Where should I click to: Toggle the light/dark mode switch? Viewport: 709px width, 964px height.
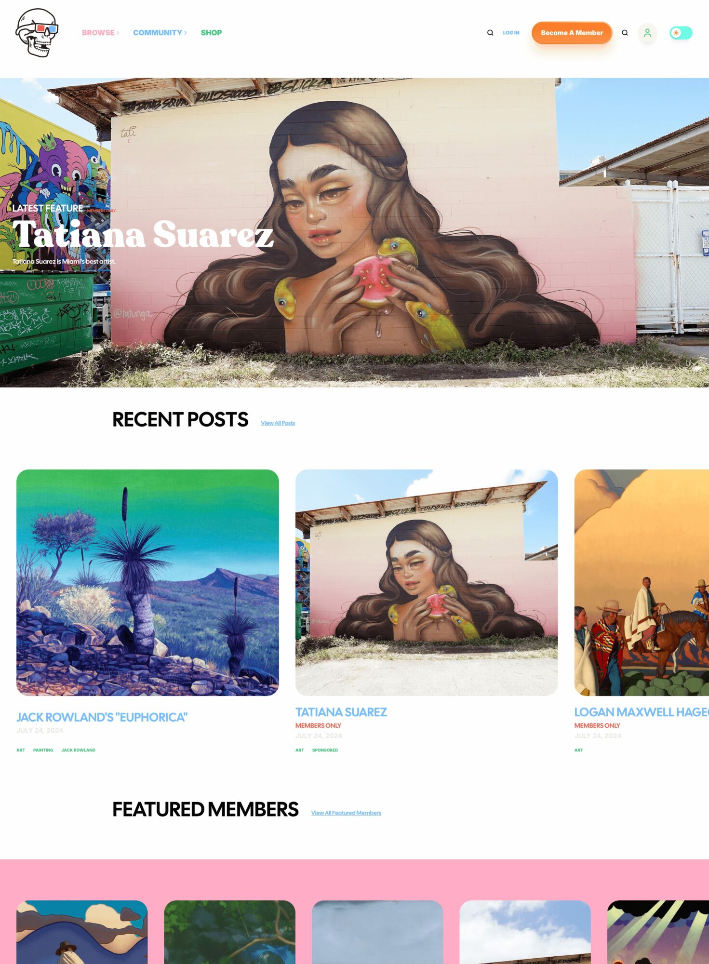pyautogui.click(x=681, y=33)
